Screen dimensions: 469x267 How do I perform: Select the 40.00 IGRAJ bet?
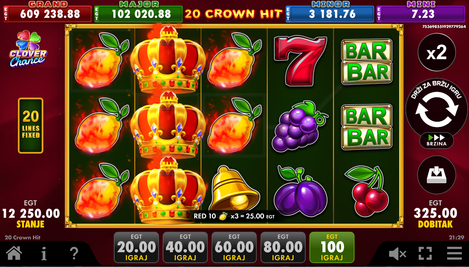[185, 247]
